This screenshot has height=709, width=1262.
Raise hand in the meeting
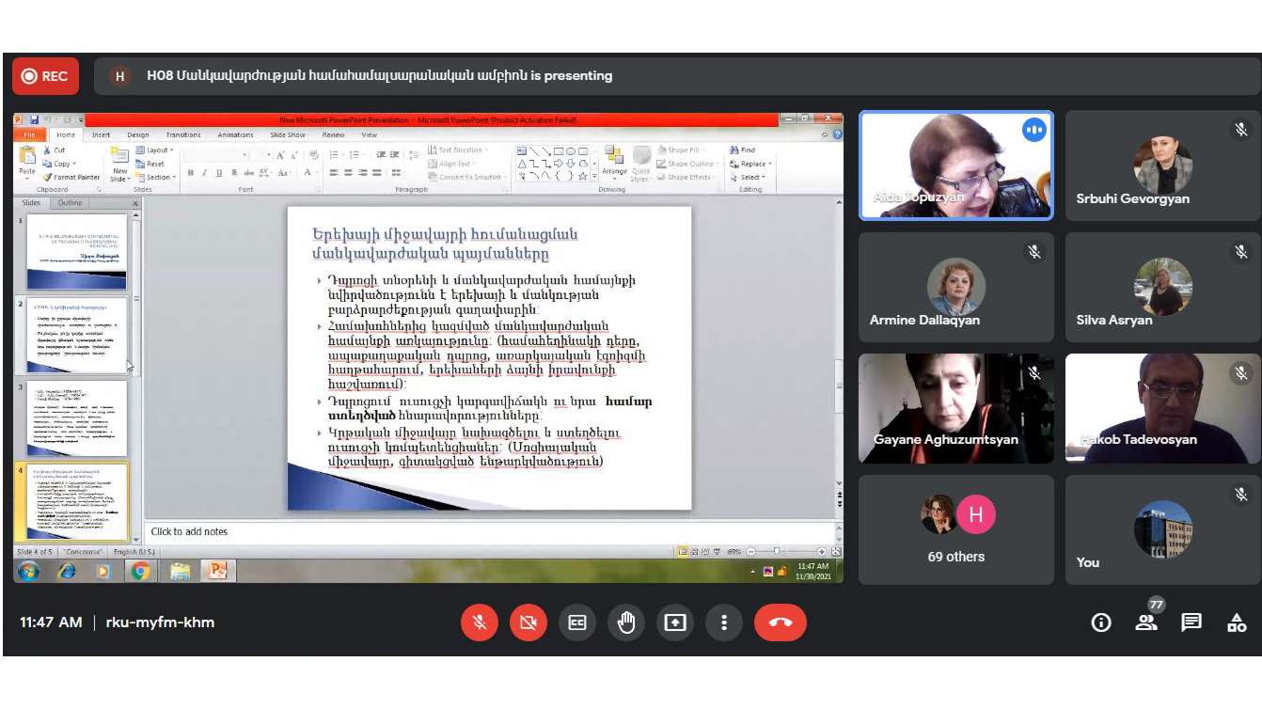click(626, 622)
